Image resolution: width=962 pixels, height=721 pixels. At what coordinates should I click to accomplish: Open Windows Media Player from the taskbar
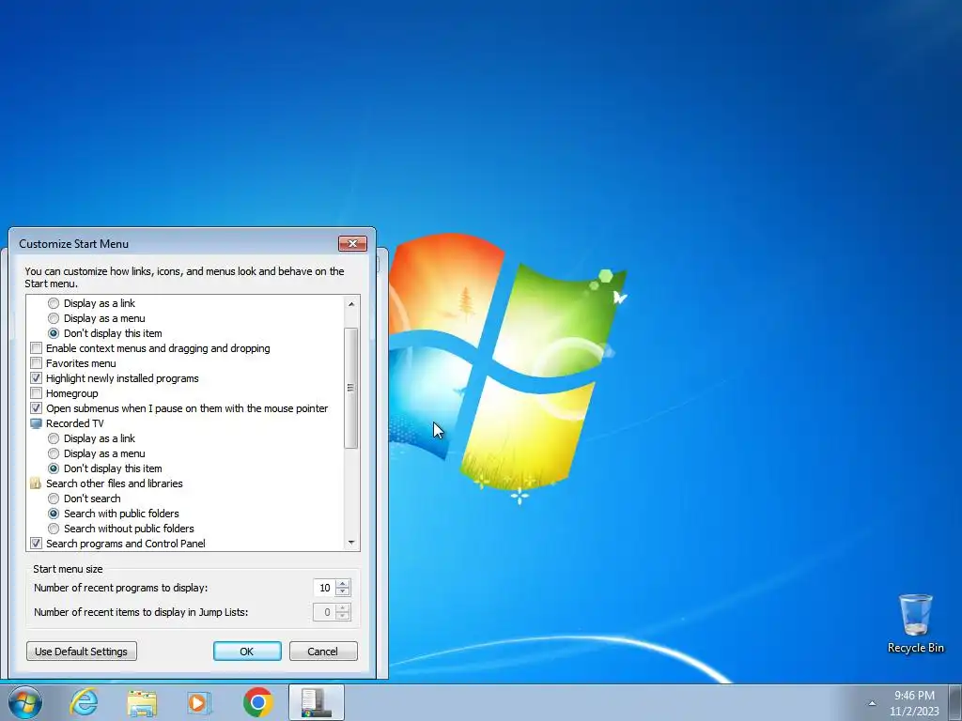coord(198,702)
